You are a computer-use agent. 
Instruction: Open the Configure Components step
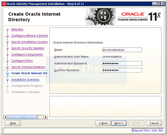coord(27,55)
